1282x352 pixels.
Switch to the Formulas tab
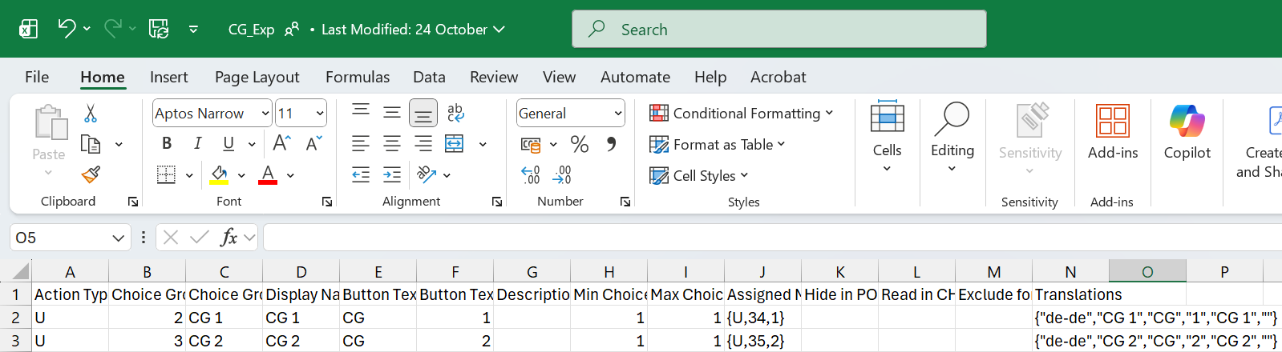(x=357, y=77)
